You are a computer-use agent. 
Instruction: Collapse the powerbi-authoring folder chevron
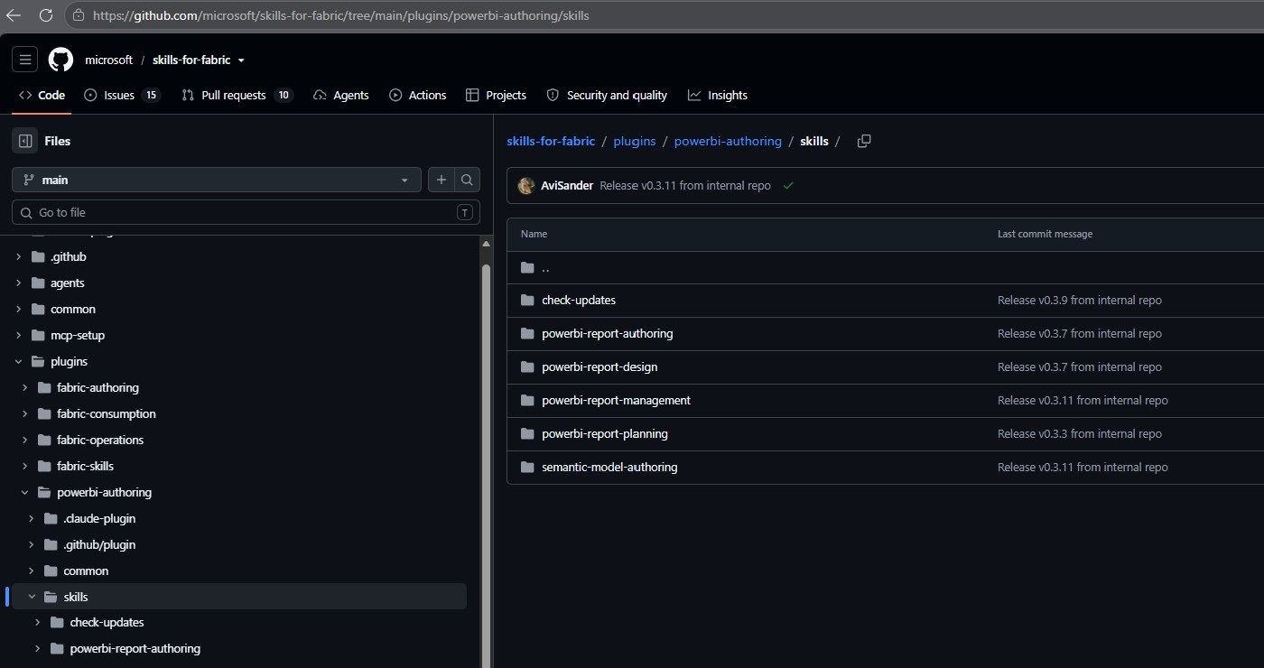24,492
